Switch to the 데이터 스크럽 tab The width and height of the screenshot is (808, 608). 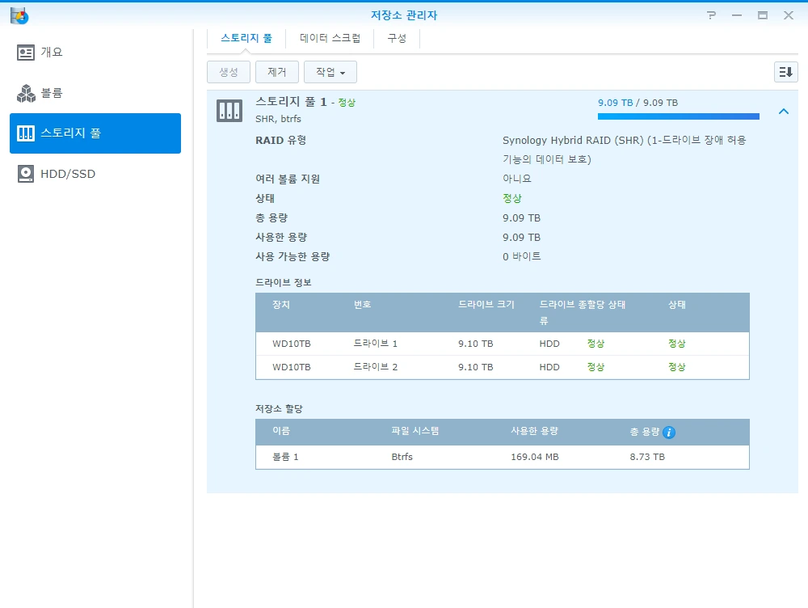[x=330, y=38]
